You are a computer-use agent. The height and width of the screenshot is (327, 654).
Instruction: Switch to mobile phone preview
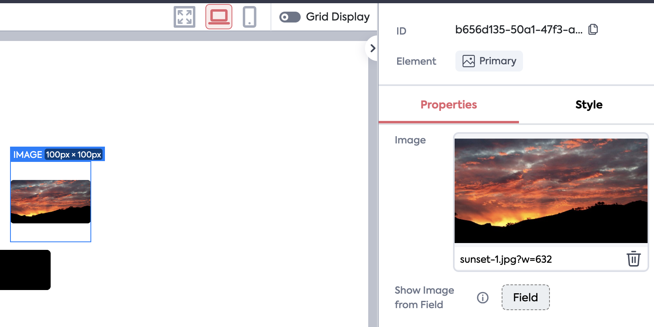pyautogui.click(x=249, y=17)
